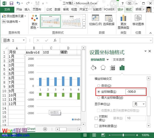Viewport: 154px width, 138px height.
Task: Add a new sheet with plus icon
Action: click(45, 129)
